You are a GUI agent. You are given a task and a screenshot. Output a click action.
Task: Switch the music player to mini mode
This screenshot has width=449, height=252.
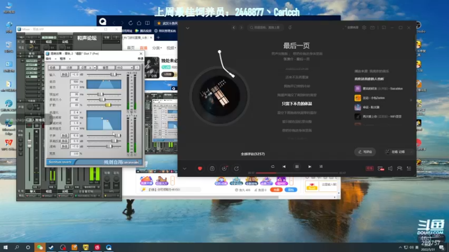(x=384, y=27)
